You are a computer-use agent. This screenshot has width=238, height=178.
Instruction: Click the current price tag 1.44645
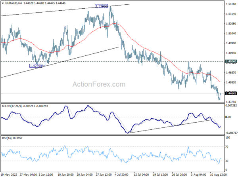(x=231, y=93)
